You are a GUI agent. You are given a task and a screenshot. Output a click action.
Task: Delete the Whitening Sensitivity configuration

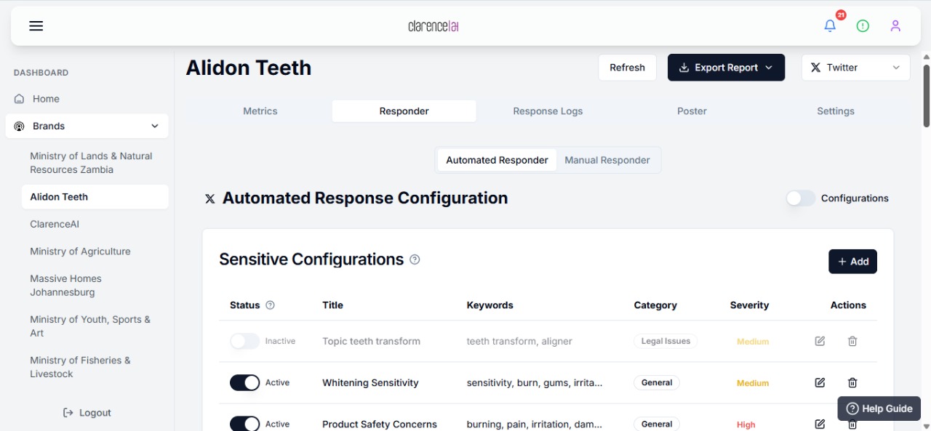852,383
